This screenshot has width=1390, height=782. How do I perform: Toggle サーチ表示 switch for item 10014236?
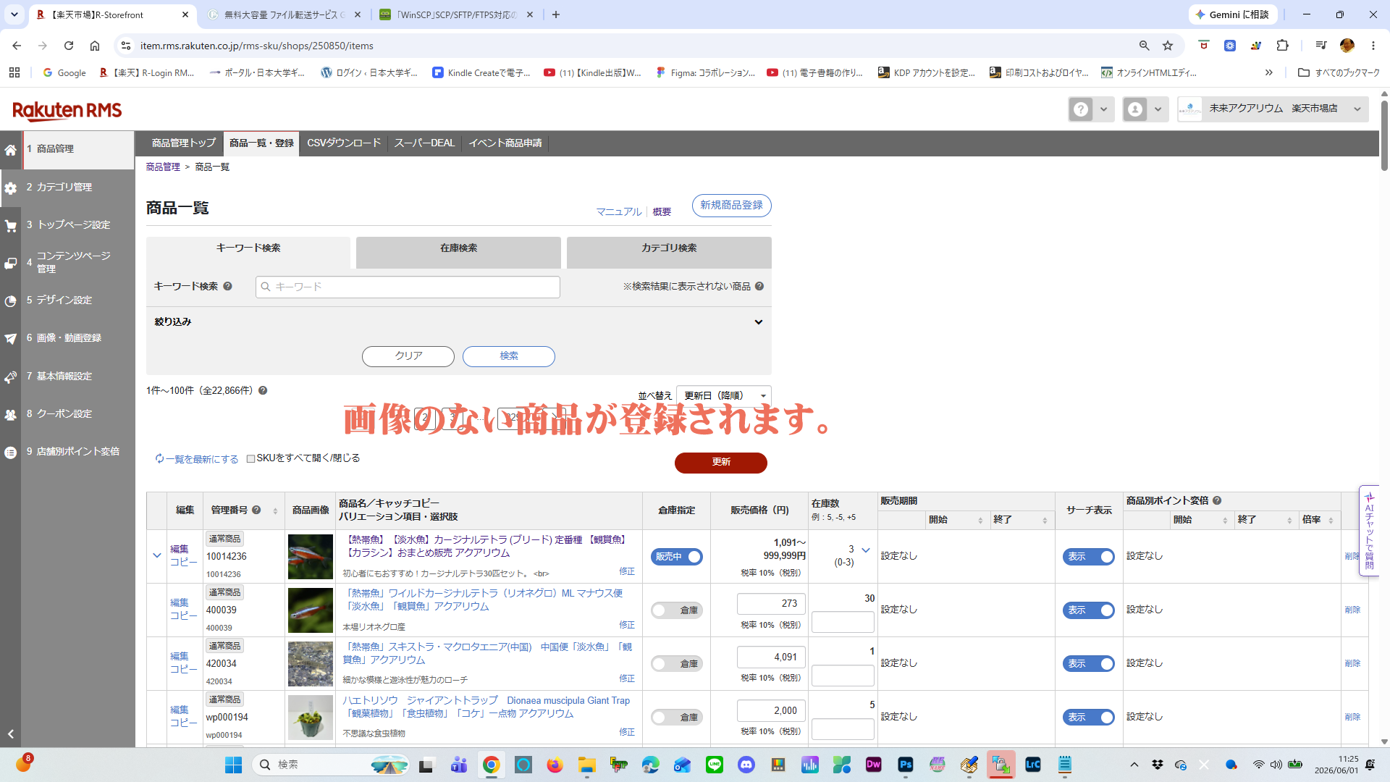point(1088,557)
